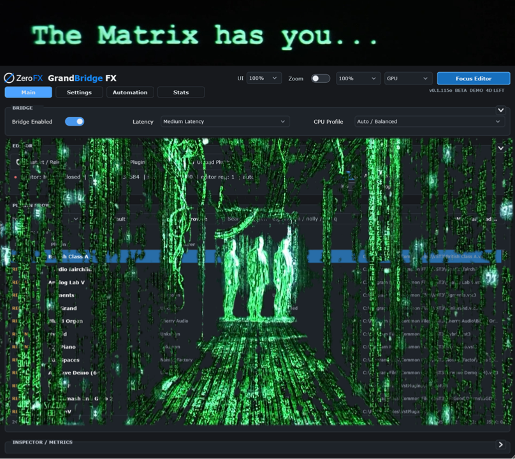Viewport: 515px width, 459px height.
Task: Collapse the Bridge section chevron
Action: (500, 110)
